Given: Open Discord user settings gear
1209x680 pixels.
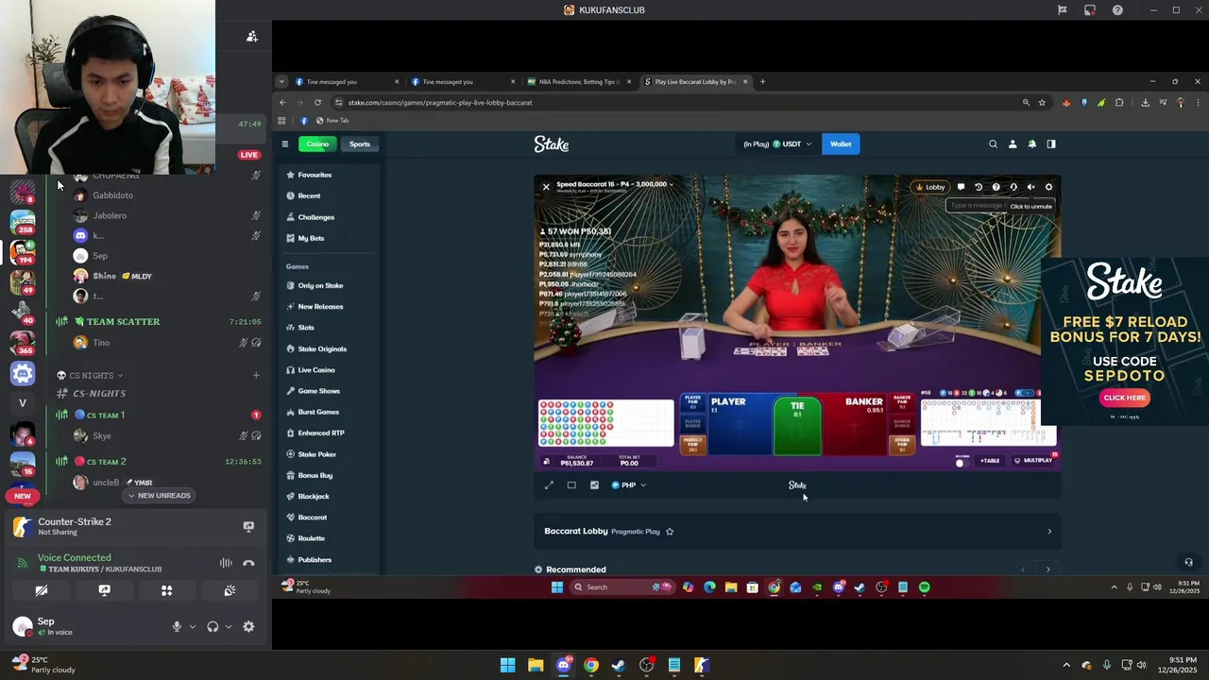Looking at the screenshot, I should click(x=248, y=626).
